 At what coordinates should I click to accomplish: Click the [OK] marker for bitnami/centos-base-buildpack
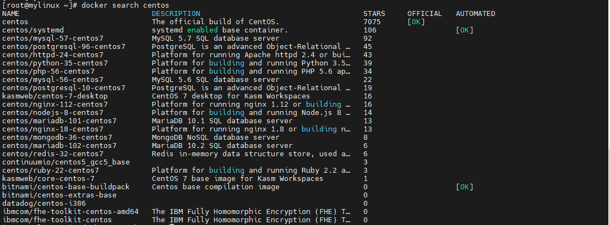[465, 186]
